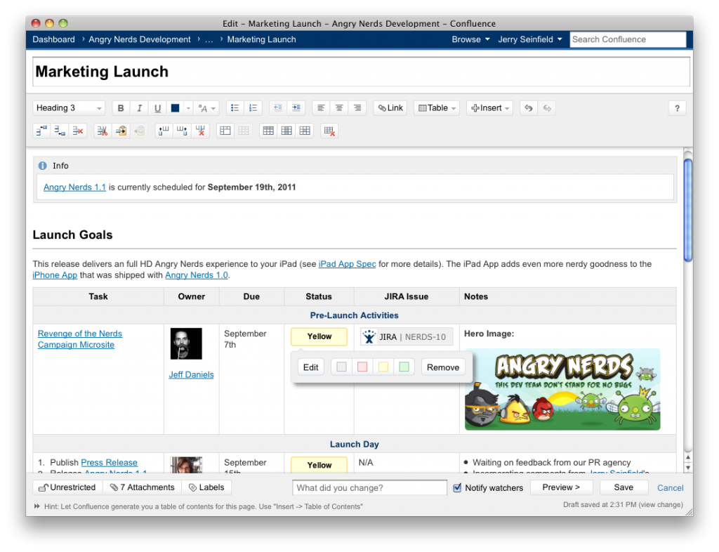Click the undo icon
Screen dimensions: 719x552
[x=529, y=108]
